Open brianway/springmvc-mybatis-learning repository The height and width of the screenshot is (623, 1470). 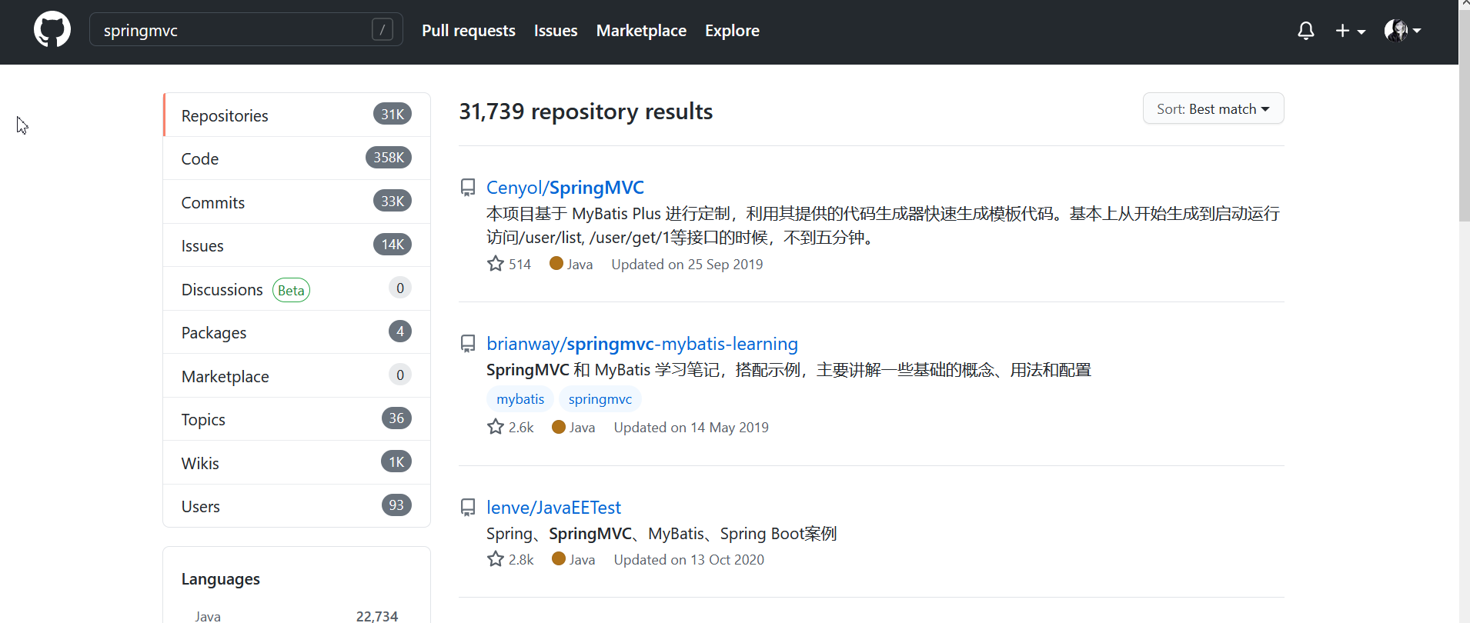(x=642, y=344)
